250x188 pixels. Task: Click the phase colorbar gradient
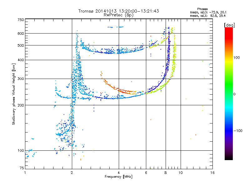(x=229, y=94)
